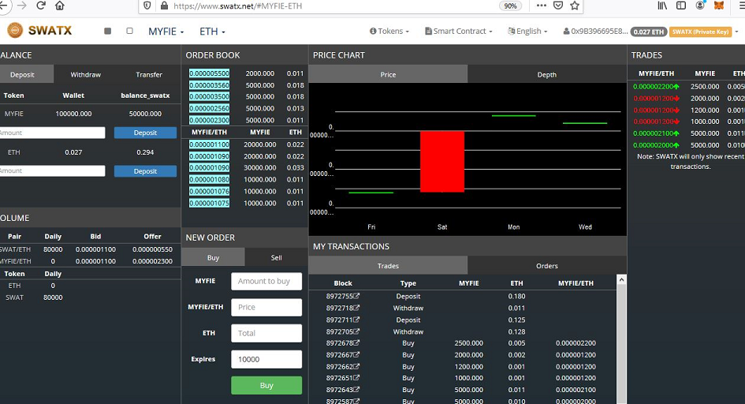
Task: Click Deposit button for MYFIE
Action: (145, 133)
